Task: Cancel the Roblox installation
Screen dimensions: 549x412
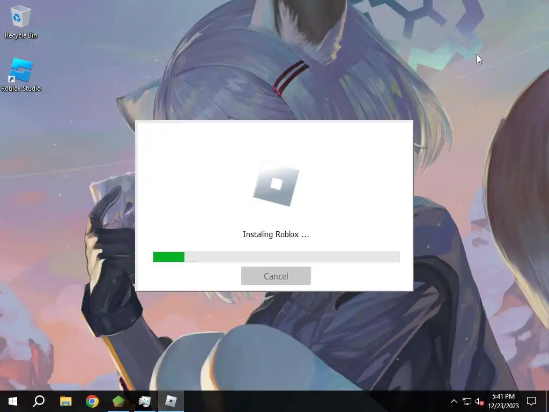Action: pos(276,276)
